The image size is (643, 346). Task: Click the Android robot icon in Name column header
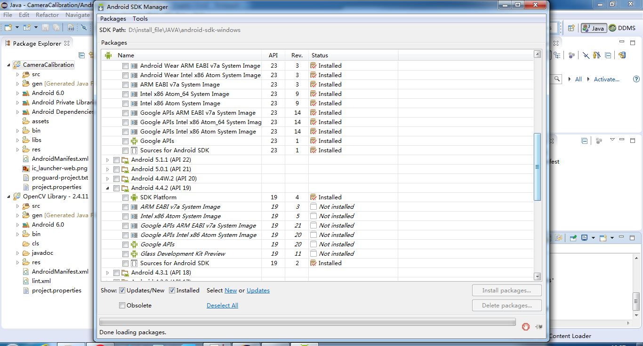pos(108,55)
